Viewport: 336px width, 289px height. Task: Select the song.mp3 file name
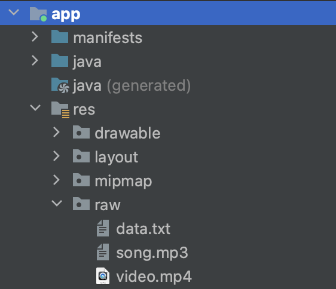point(152,253)
